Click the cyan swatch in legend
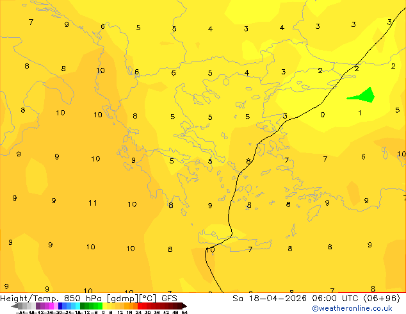Viewport: 406px width, 314px height. (x=78, y=306)
